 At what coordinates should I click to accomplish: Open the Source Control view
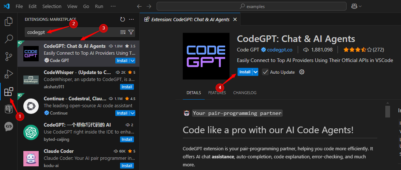click(9, 56)
